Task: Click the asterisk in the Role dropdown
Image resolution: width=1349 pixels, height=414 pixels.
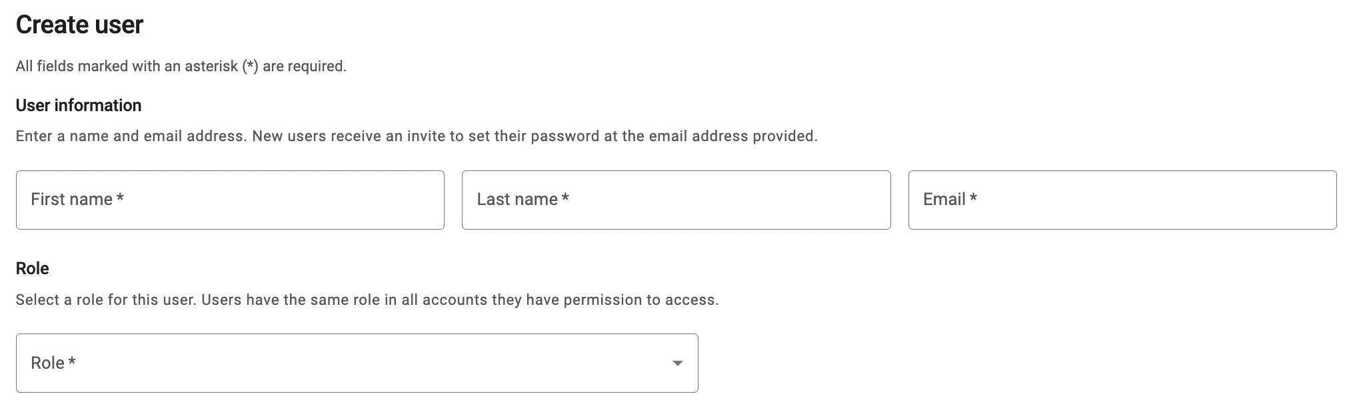Action: [72, 362]
